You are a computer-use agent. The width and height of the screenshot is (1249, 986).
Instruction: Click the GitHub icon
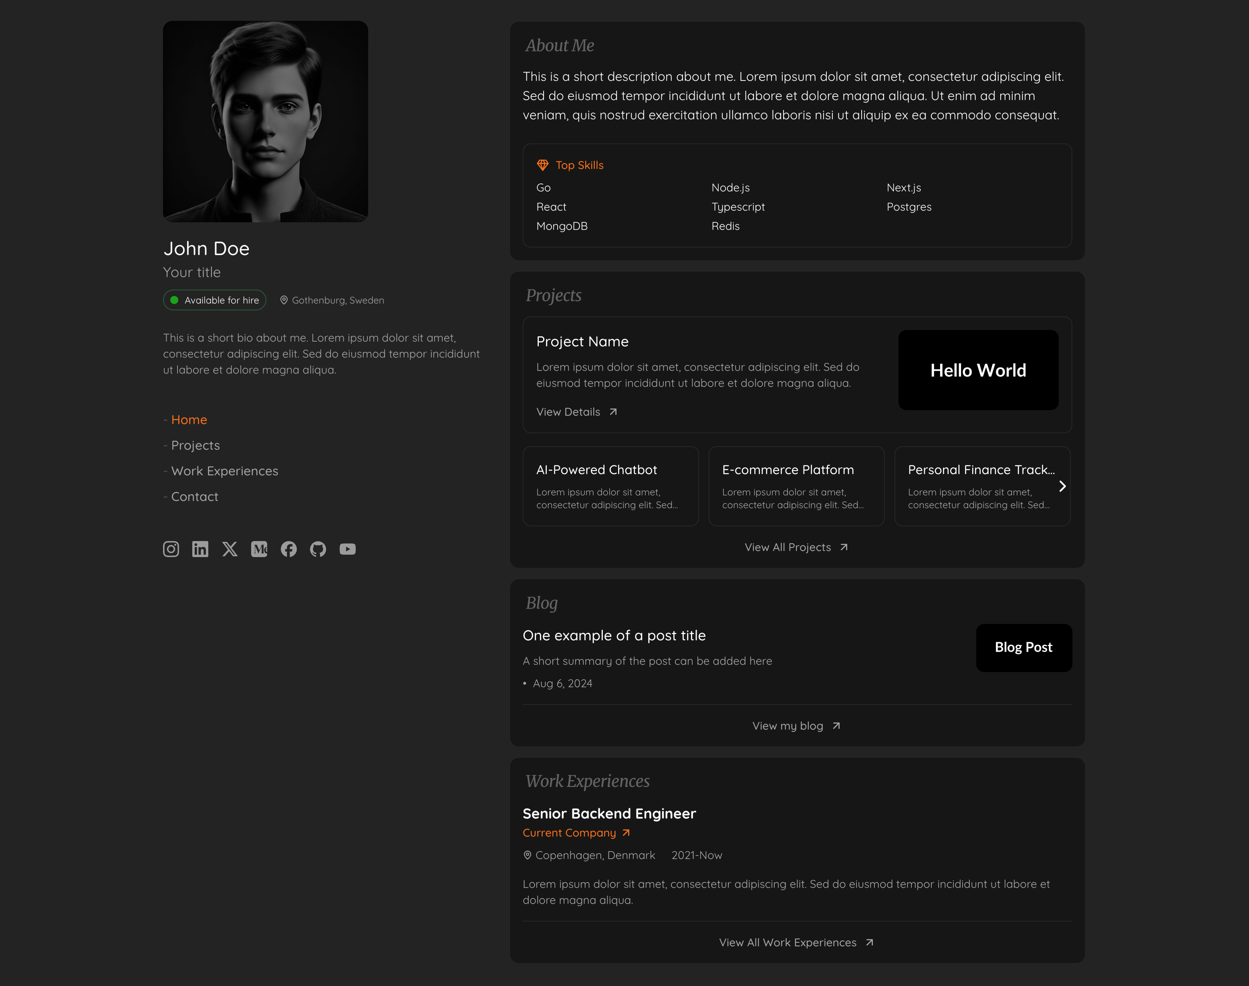[x=318, y=549]
